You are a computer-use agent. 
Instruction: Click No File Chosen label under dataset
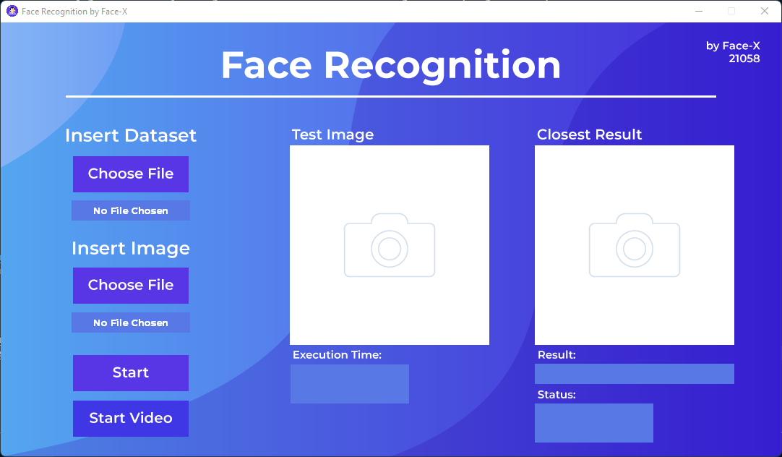point(131,210)
